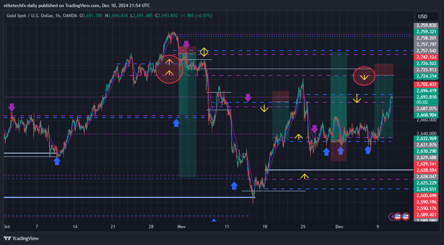The width and height of the screenshot is (444, 245).
Task: Click the Nov date on time axis
Action: [x=181, y=227]
